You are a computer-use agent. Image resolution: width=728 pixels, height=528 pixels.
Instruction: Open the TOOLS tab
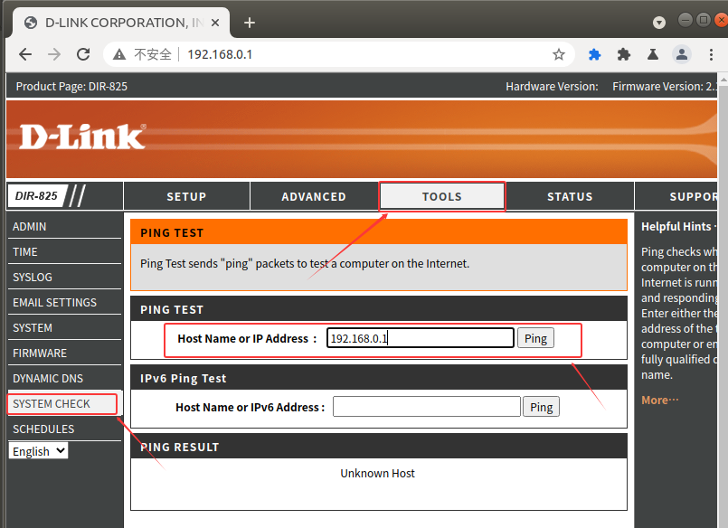[442, 196]
